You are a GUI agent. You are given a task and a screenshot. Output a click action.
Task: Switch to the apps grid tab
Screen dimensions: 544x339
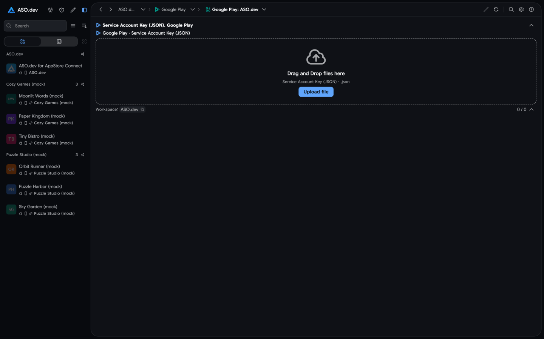(23, 42)
